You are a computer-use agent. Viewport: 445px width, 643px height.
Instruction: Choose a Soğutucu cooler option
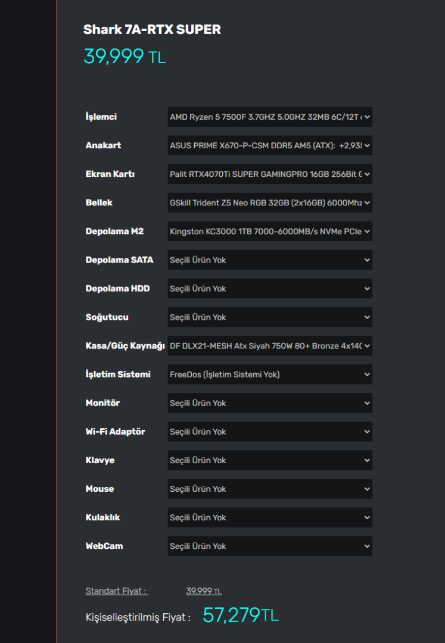[x=270, y=317]
